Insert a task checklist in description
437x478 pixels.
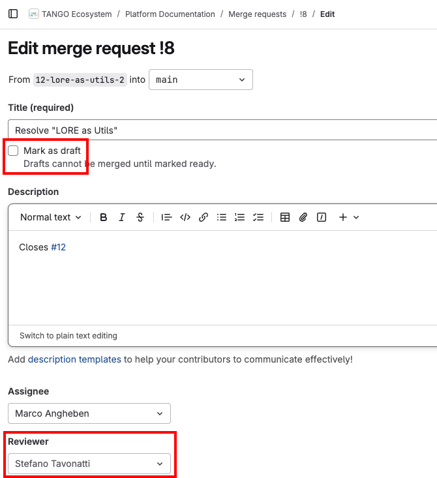tap(258, 217)
